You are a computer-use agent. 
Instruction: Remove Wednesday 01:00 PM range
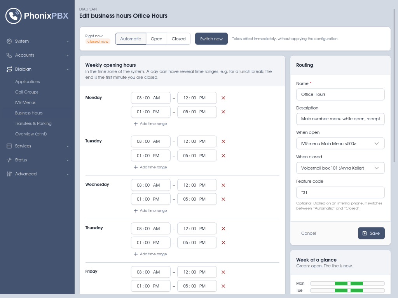tap(223, 199)
